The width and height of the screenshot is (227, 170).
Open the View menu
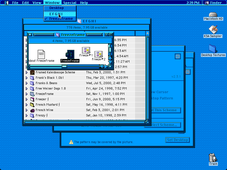coord(37,3)
